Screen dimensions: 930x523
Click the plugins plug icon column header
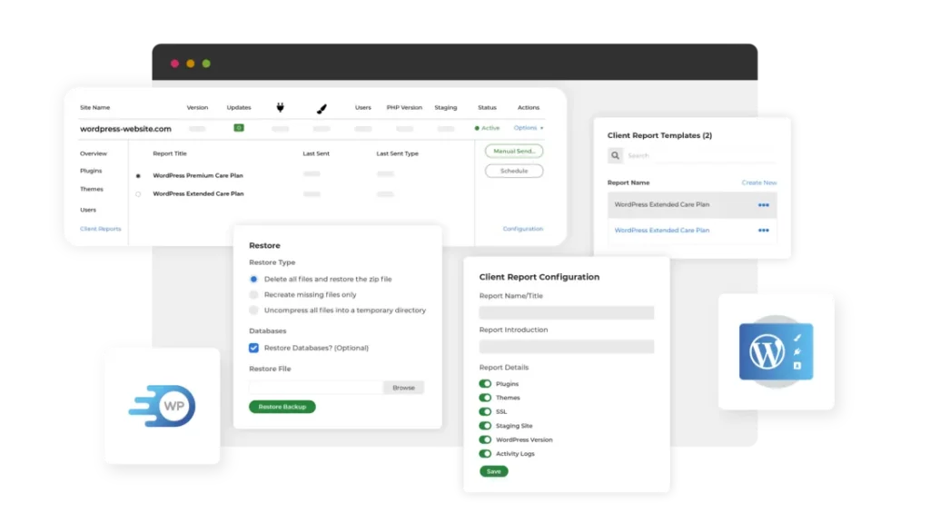tap(280, 108)
